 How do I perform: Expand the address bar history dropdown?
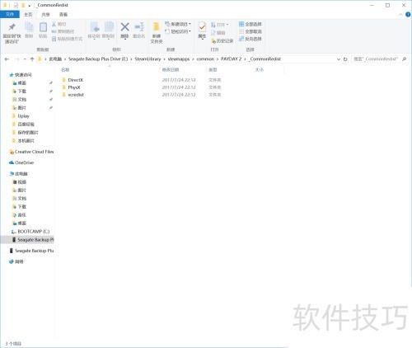point(339,59)
